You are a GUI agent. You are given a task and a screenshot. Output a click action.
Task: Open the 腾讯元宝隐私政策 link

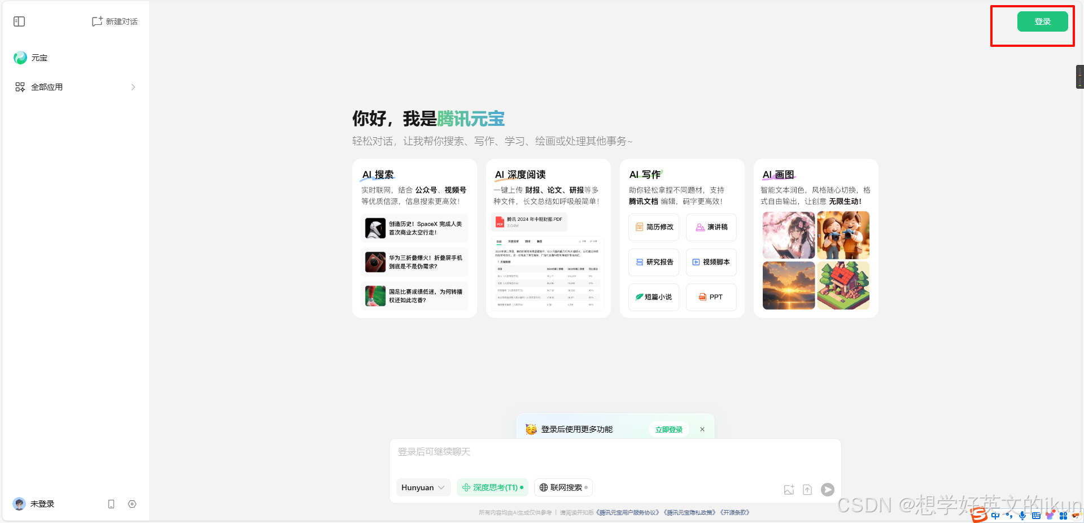(690, 513)
